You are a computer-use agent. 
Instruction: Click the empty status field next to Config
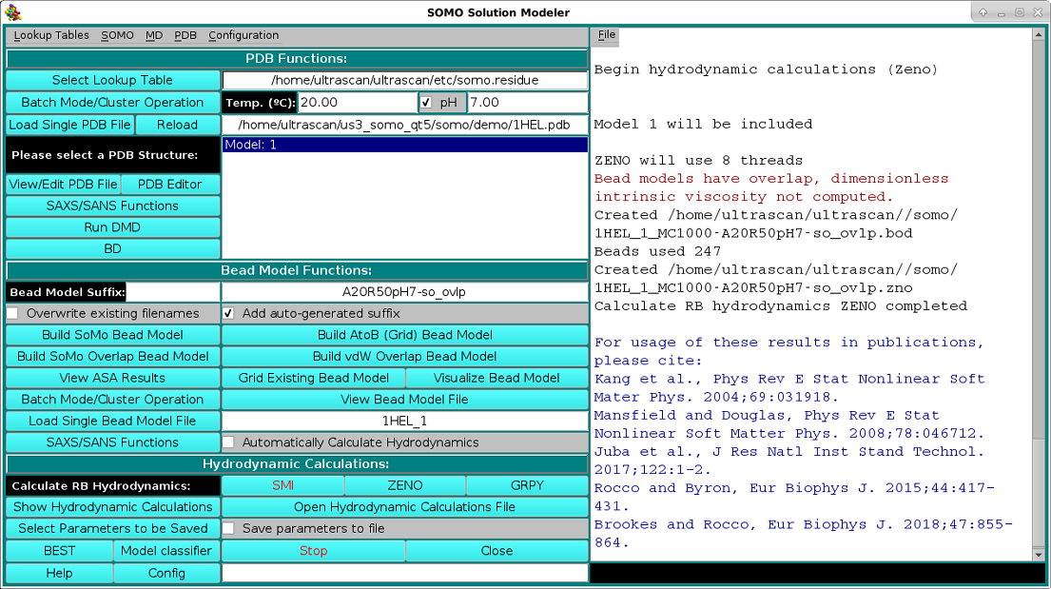405,573
